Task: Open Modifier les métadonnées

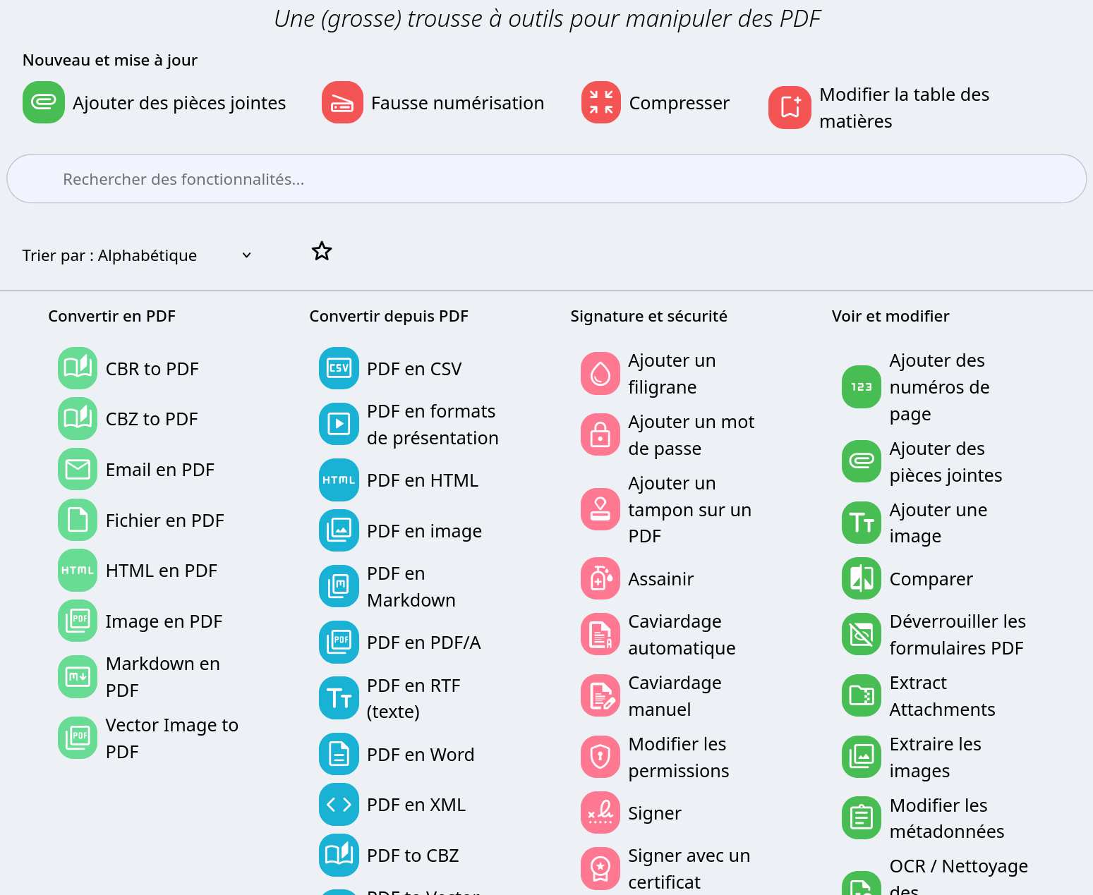Action: coord(946,817)
